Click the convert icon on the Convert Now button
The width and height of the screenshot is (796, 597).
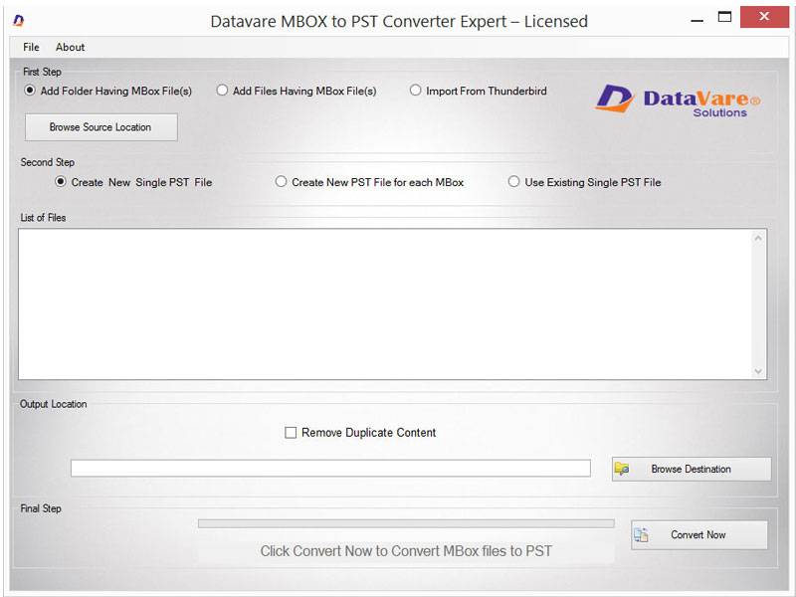640,534
